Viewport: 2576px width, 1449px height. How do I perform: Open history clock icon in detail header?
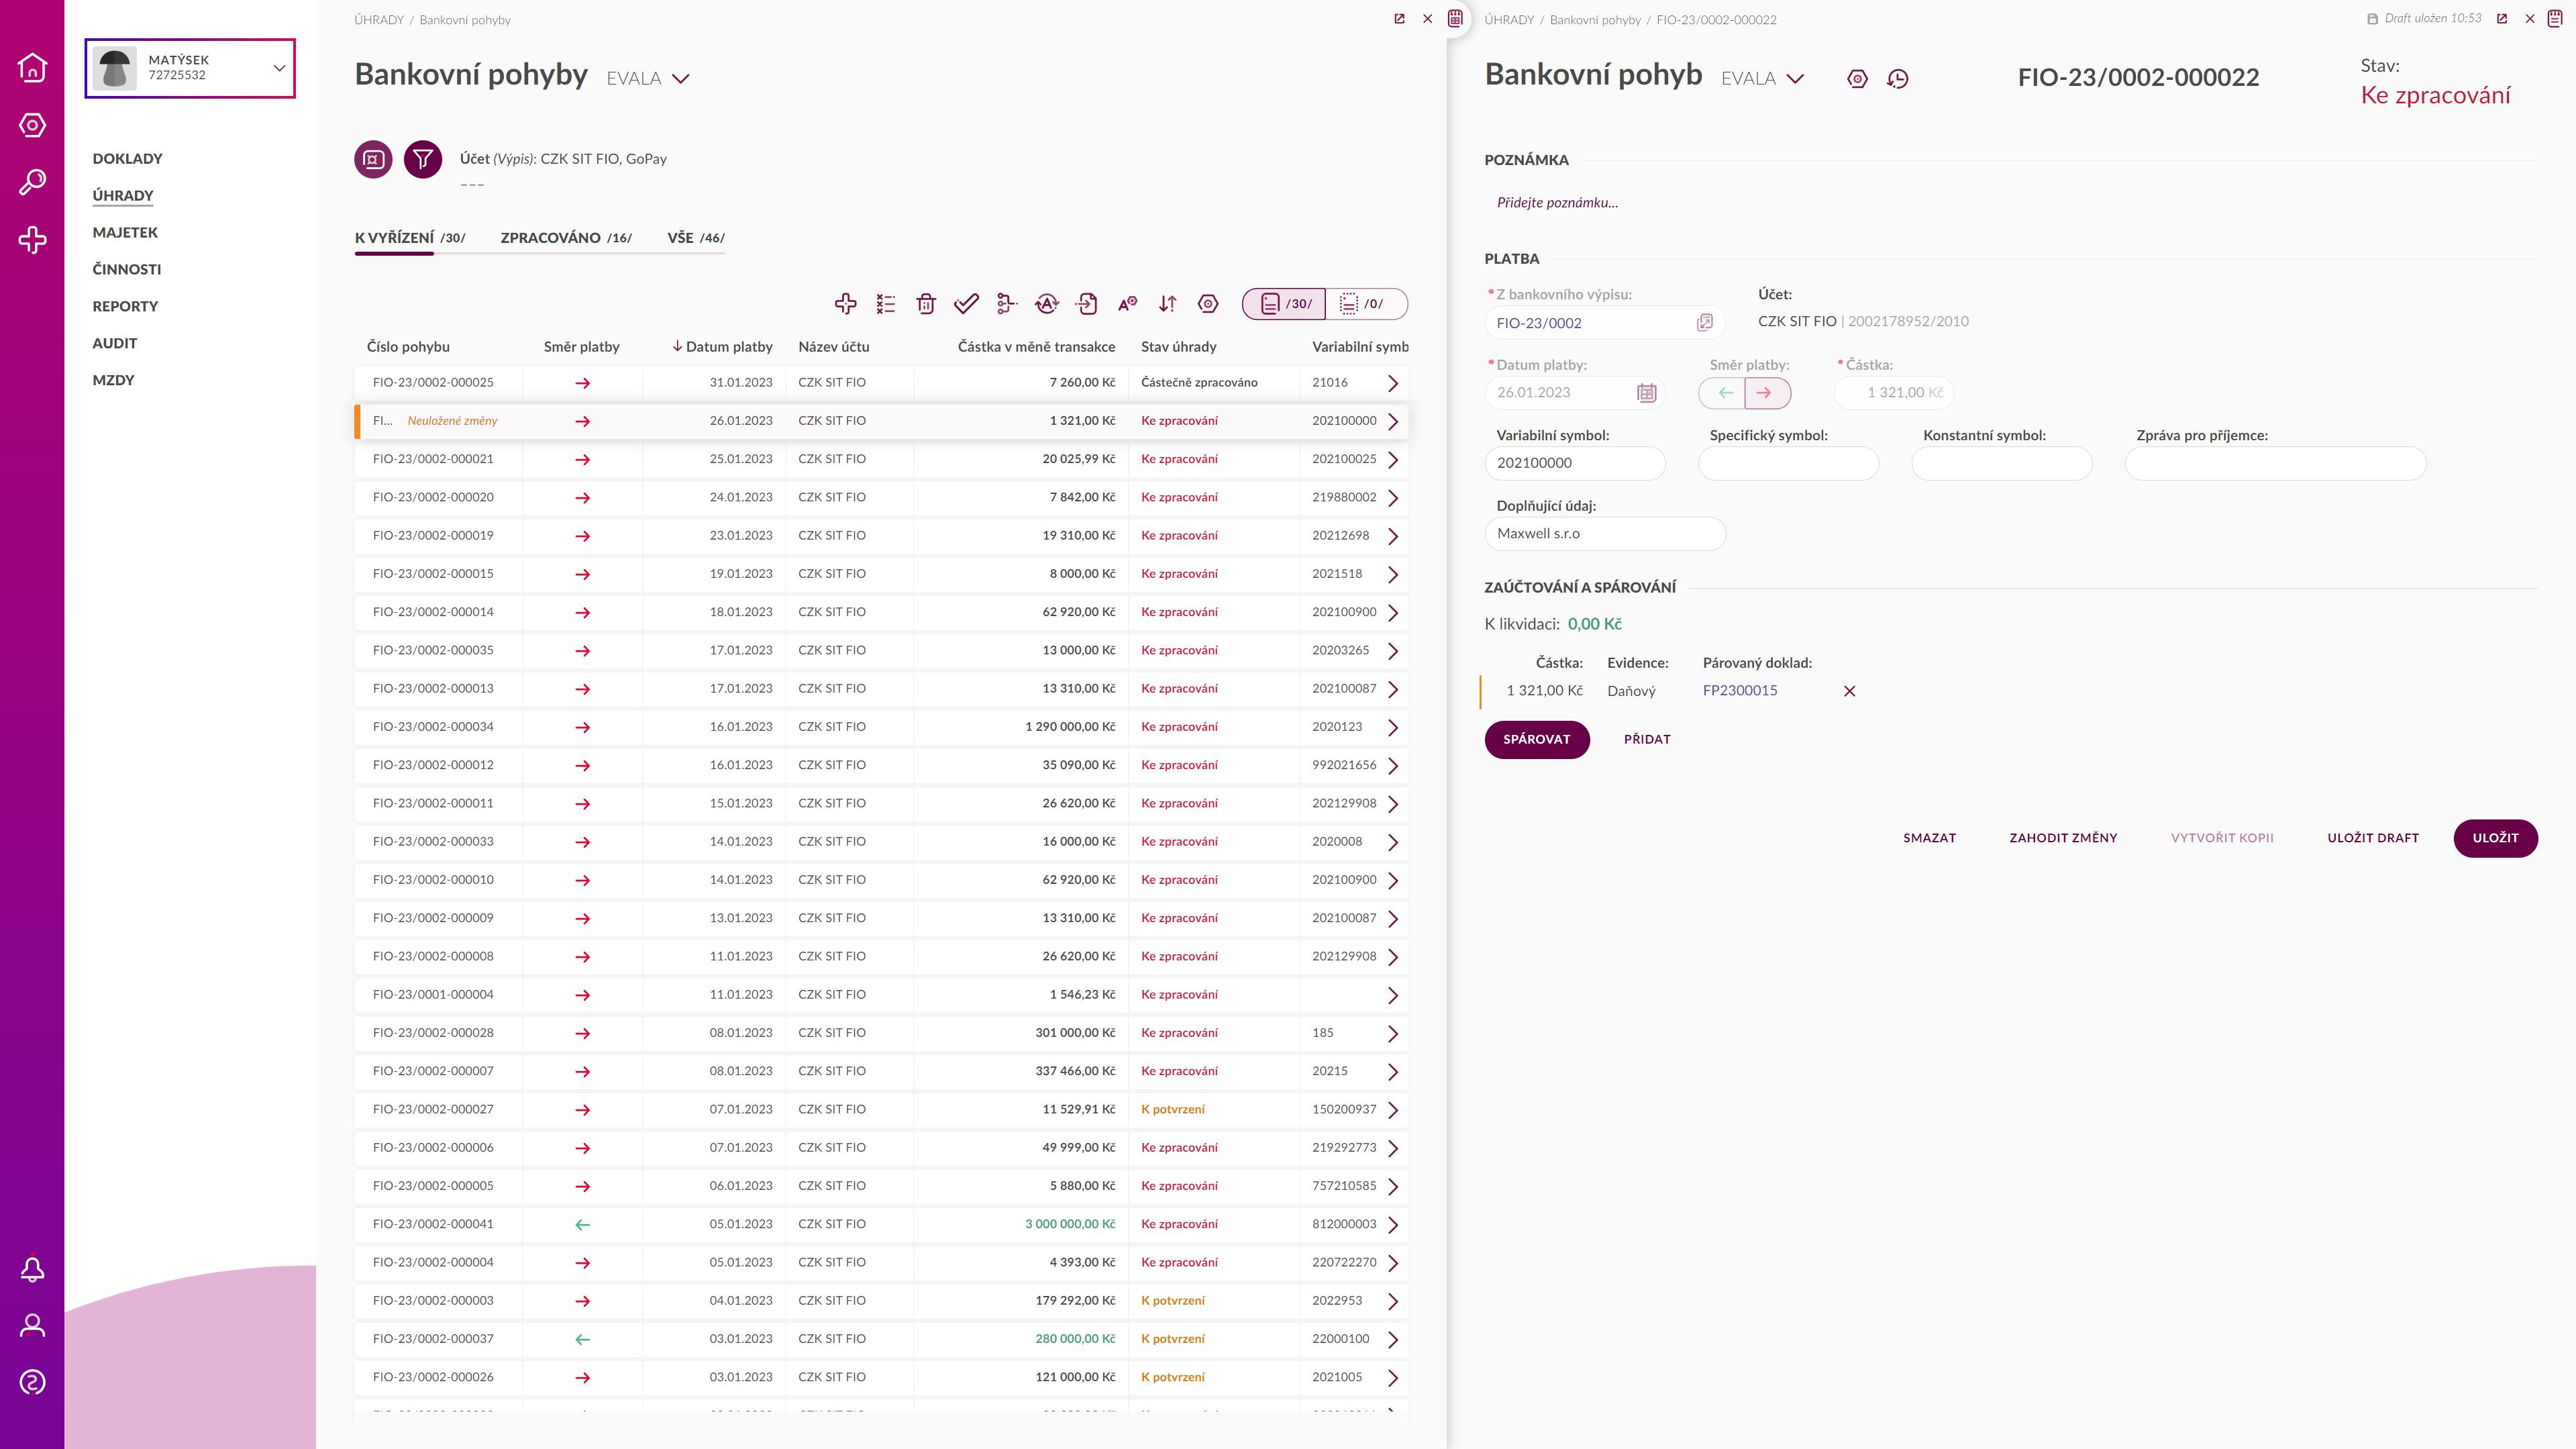[1897, 79]
